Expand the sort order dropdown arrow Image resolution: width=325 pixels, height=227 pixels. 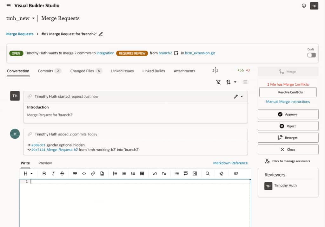235,82
